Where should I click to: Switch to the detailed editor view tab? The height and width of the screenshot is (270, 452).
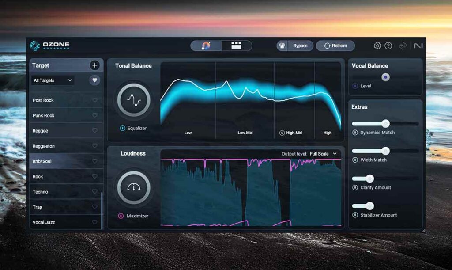236,45
